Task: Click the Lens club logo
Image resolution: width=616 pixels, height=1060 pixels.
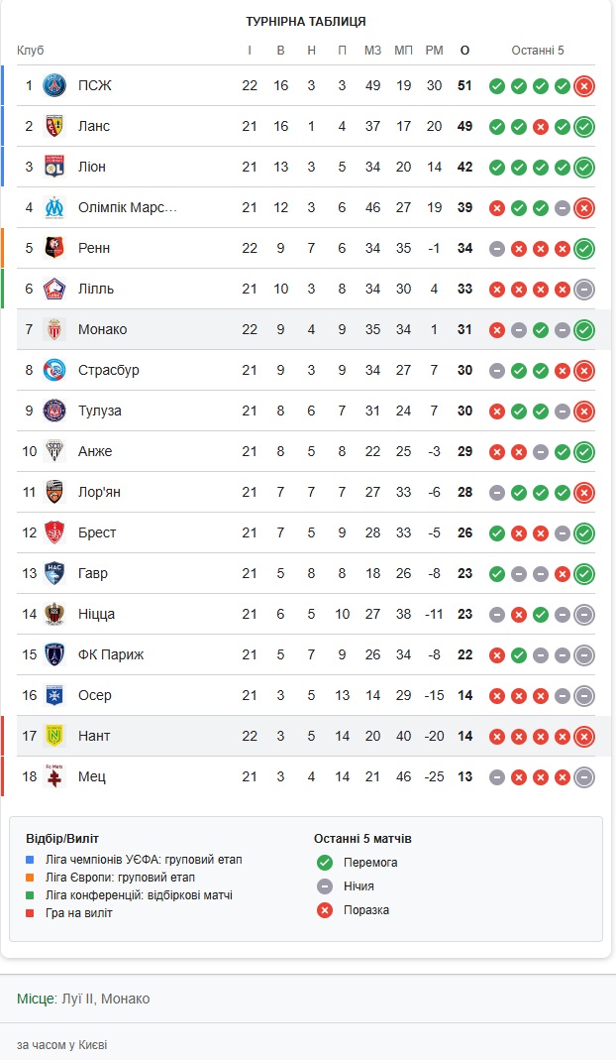Action: coord(54,126)
